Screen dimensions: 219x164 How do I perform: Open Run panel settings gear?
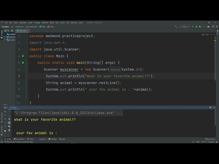coord(210,108)
